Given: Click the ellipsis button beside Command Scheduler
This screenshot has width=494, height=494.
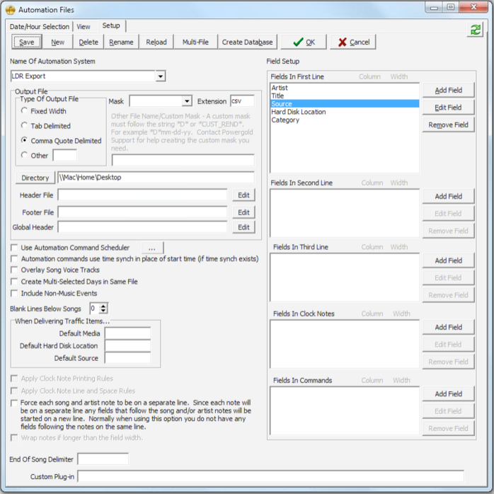Looking at the screenshot, I should click(x=151, y=248).
